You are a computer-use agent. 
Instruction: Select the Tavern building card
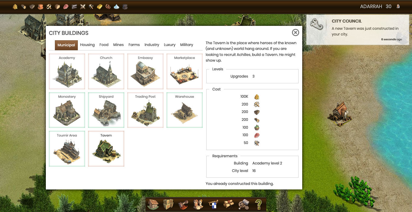click(x=106, y=149)
